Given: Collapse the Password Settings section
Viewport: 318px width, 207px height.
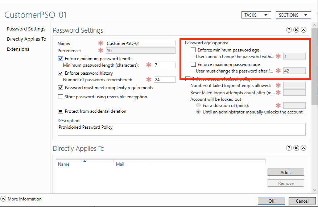Looking at the screenshot, I should 303,30.
